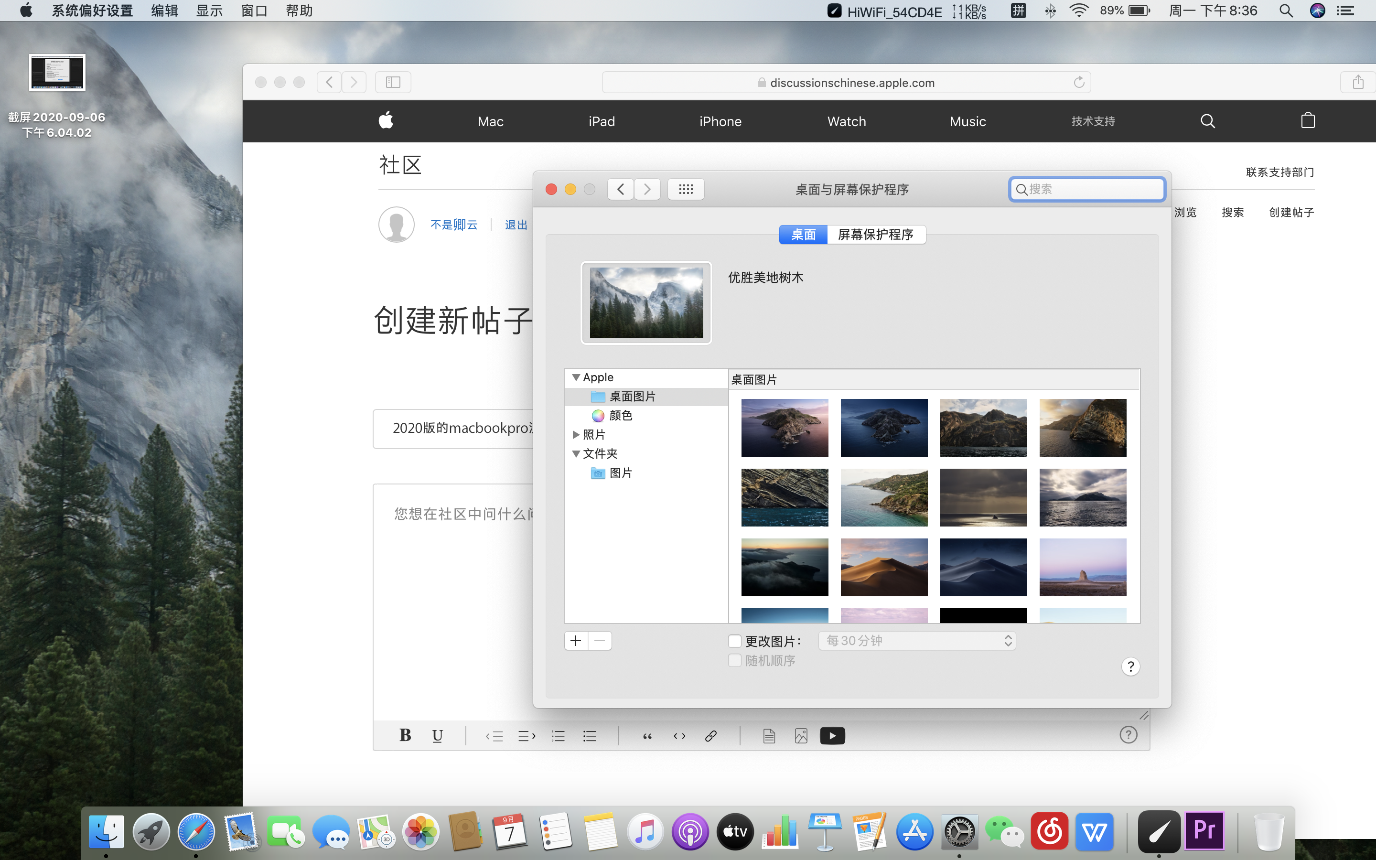Enable the 更改图片 checkbox
Viewport: 1376px width, 860px height.
(735, 642)
